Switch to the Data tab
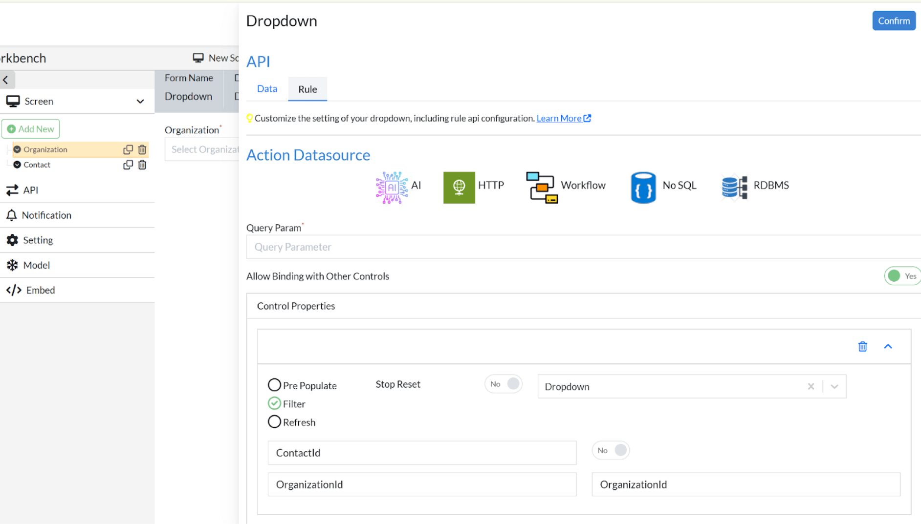 click(x=267, y=89)
